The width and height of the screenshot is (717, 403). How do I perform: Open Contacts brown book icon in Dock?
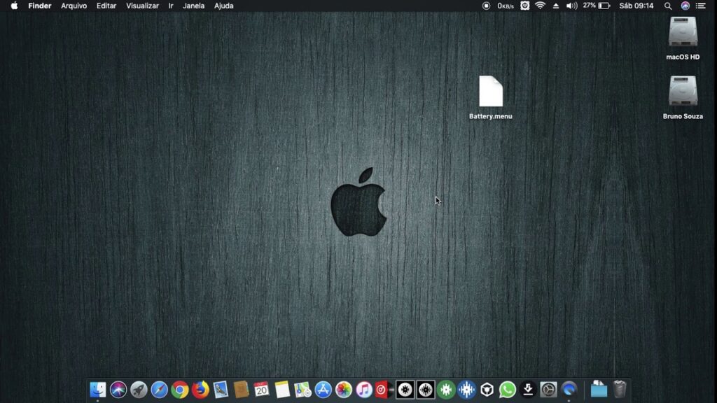[241, 390]
